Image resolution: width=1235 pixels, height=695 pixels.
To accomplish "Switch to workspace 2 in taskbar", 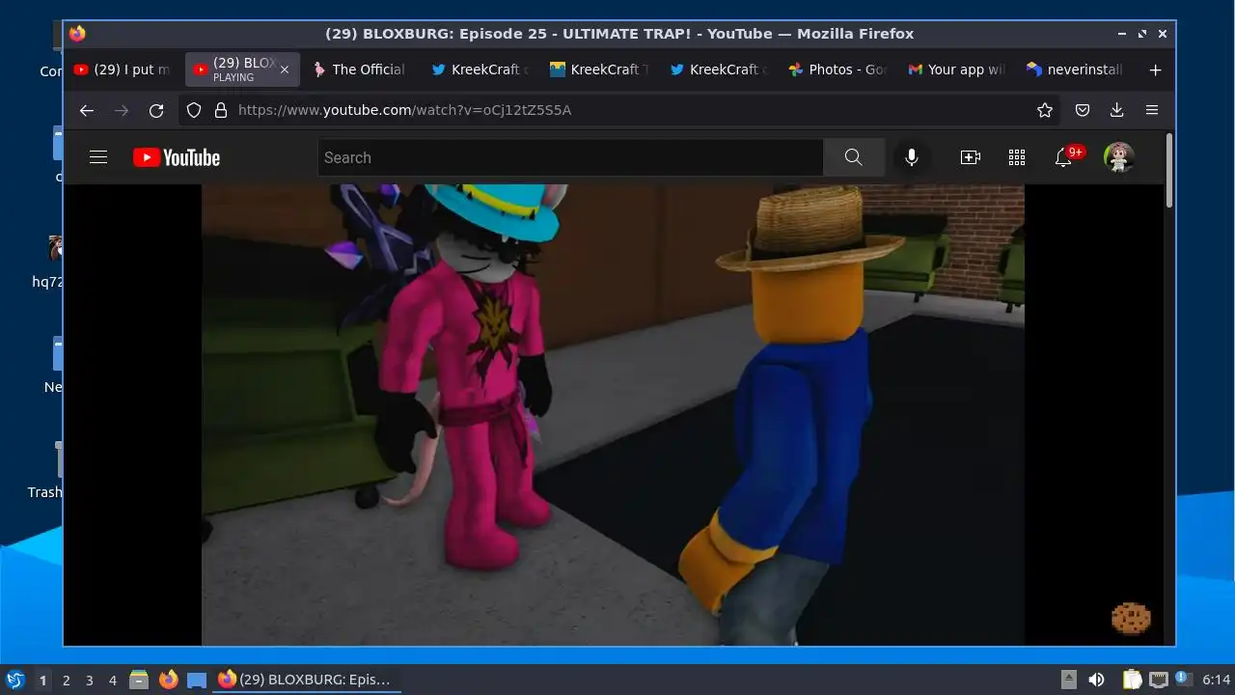I will [66, 681].
